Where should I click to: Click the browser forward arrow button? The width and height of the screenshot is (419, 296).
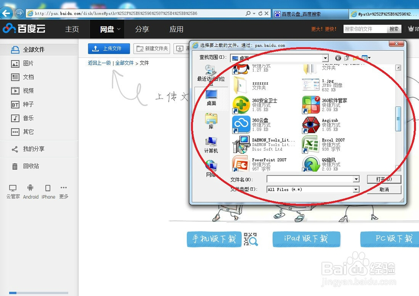coord(19,13)
